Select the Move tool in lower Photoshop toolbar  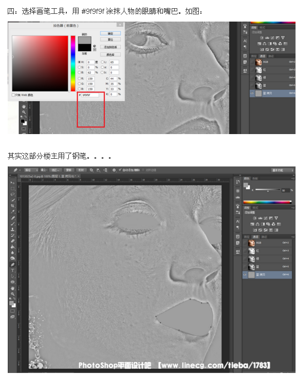click(x=12, y=182)
